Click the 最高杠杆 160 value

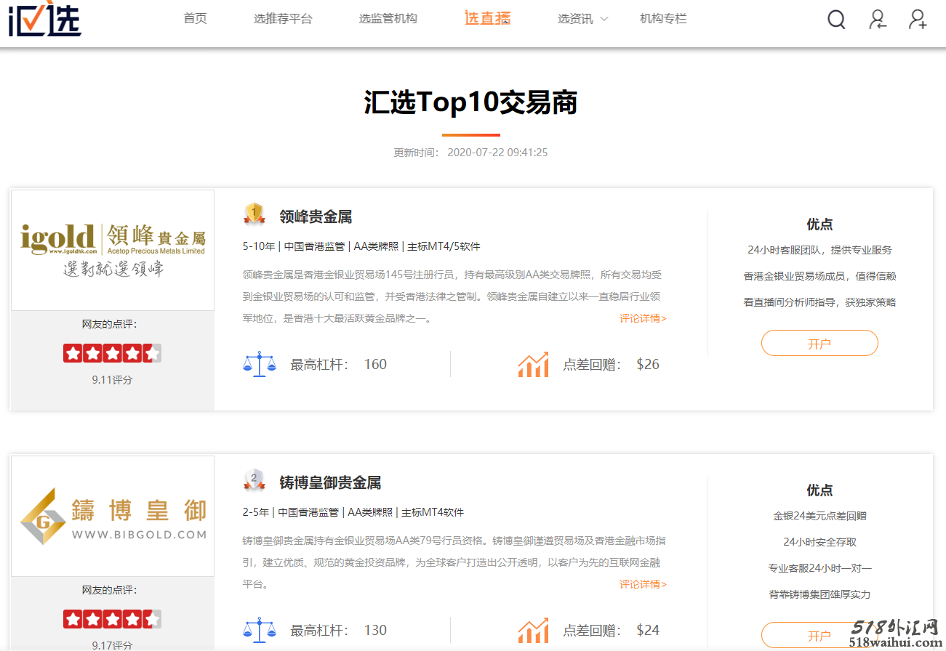pos(375,364)
